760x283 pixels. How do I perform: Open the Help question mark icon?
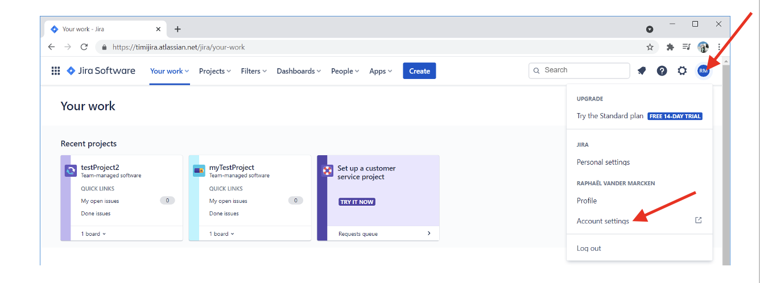click(x=662, y=71)
